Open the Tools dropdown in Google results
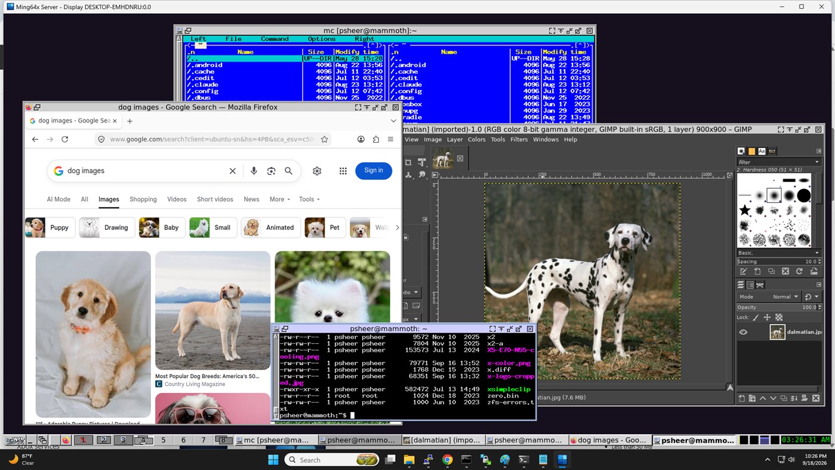 (309, 199)
